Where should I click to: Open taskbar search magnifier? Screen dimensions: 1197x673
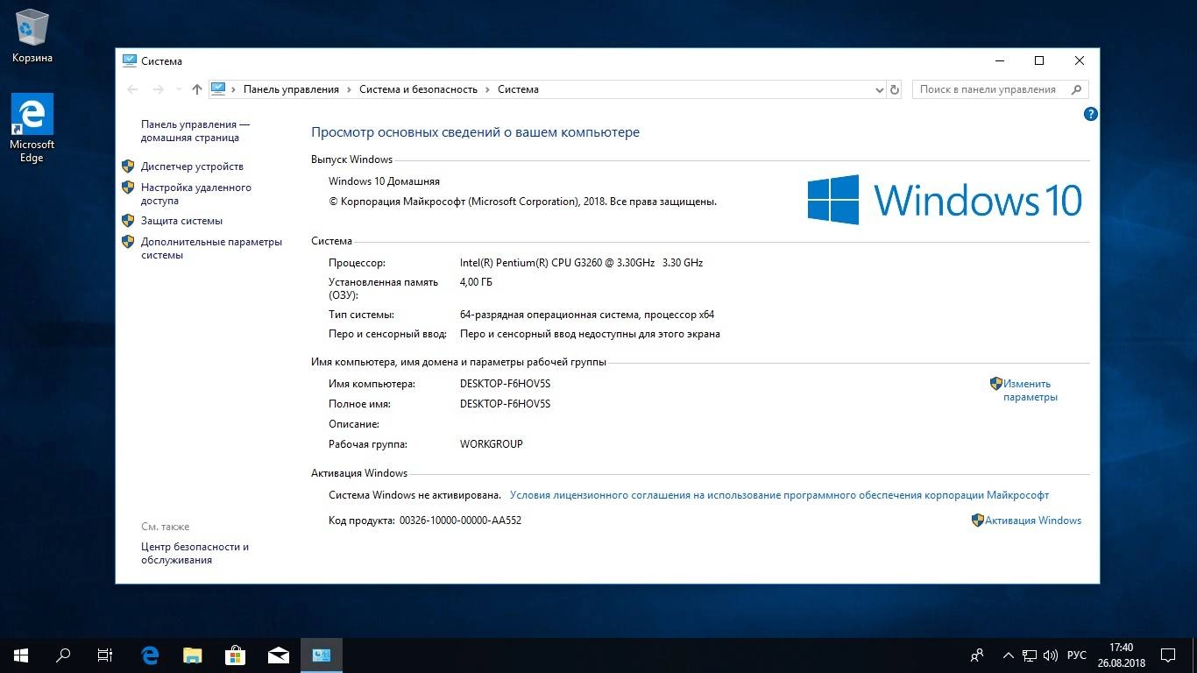[63, 655]
